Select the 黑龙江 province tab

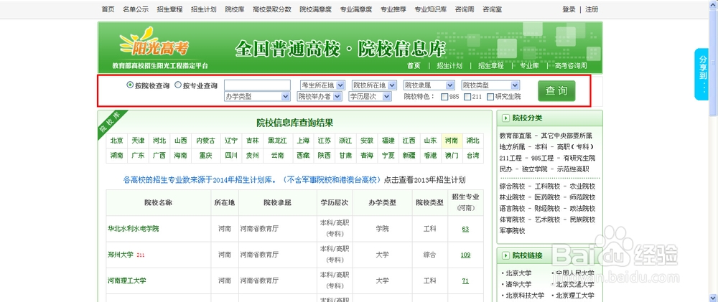coord(277,141)
